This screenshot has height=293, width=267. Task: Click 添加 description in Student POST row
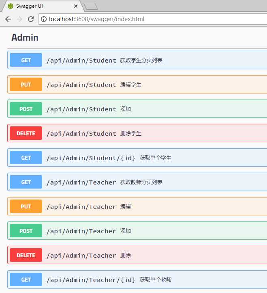point(125,109)
